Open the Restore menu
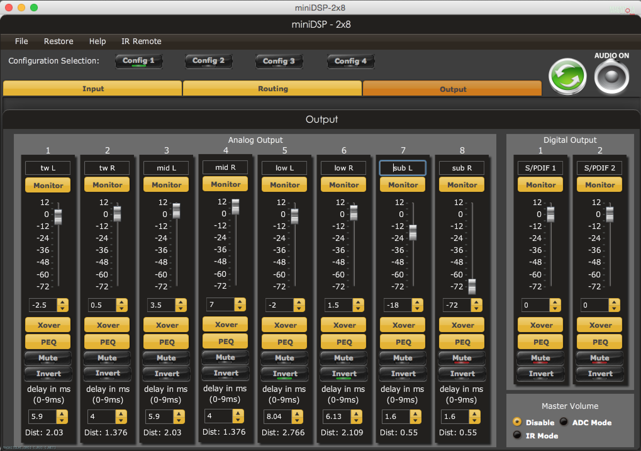Viewport: 641px width, 451px height. [59, 41]
